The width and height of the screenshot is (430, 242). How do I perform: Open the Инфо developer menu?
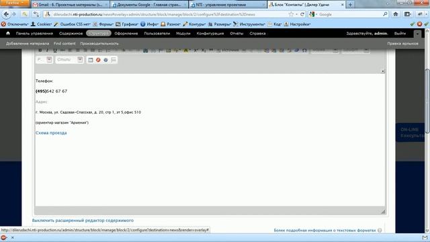(149, 24)
